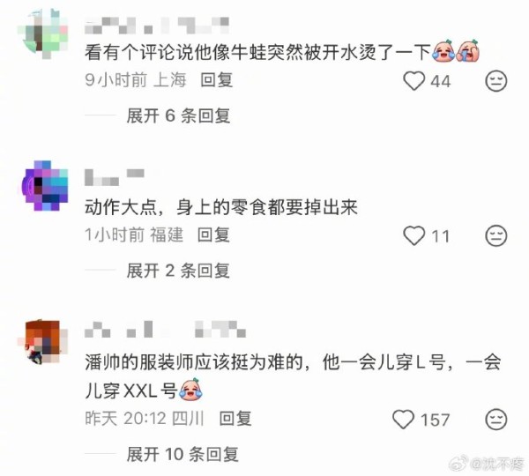Viewport: 529px width, 476px height.
Task: Open the orange-haired avatar profile
Action: click(43, 341)
